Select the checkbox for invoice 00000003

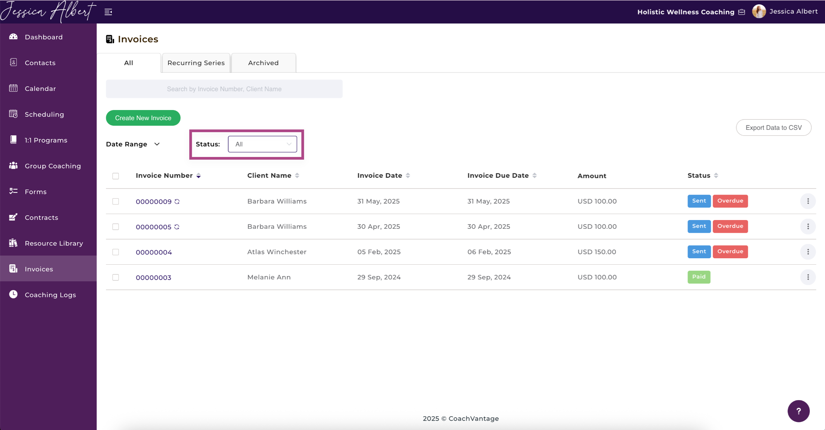[116, 277]
